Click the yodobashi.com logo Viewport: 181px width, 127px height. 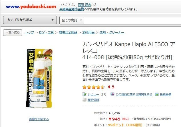pos(31,7)
